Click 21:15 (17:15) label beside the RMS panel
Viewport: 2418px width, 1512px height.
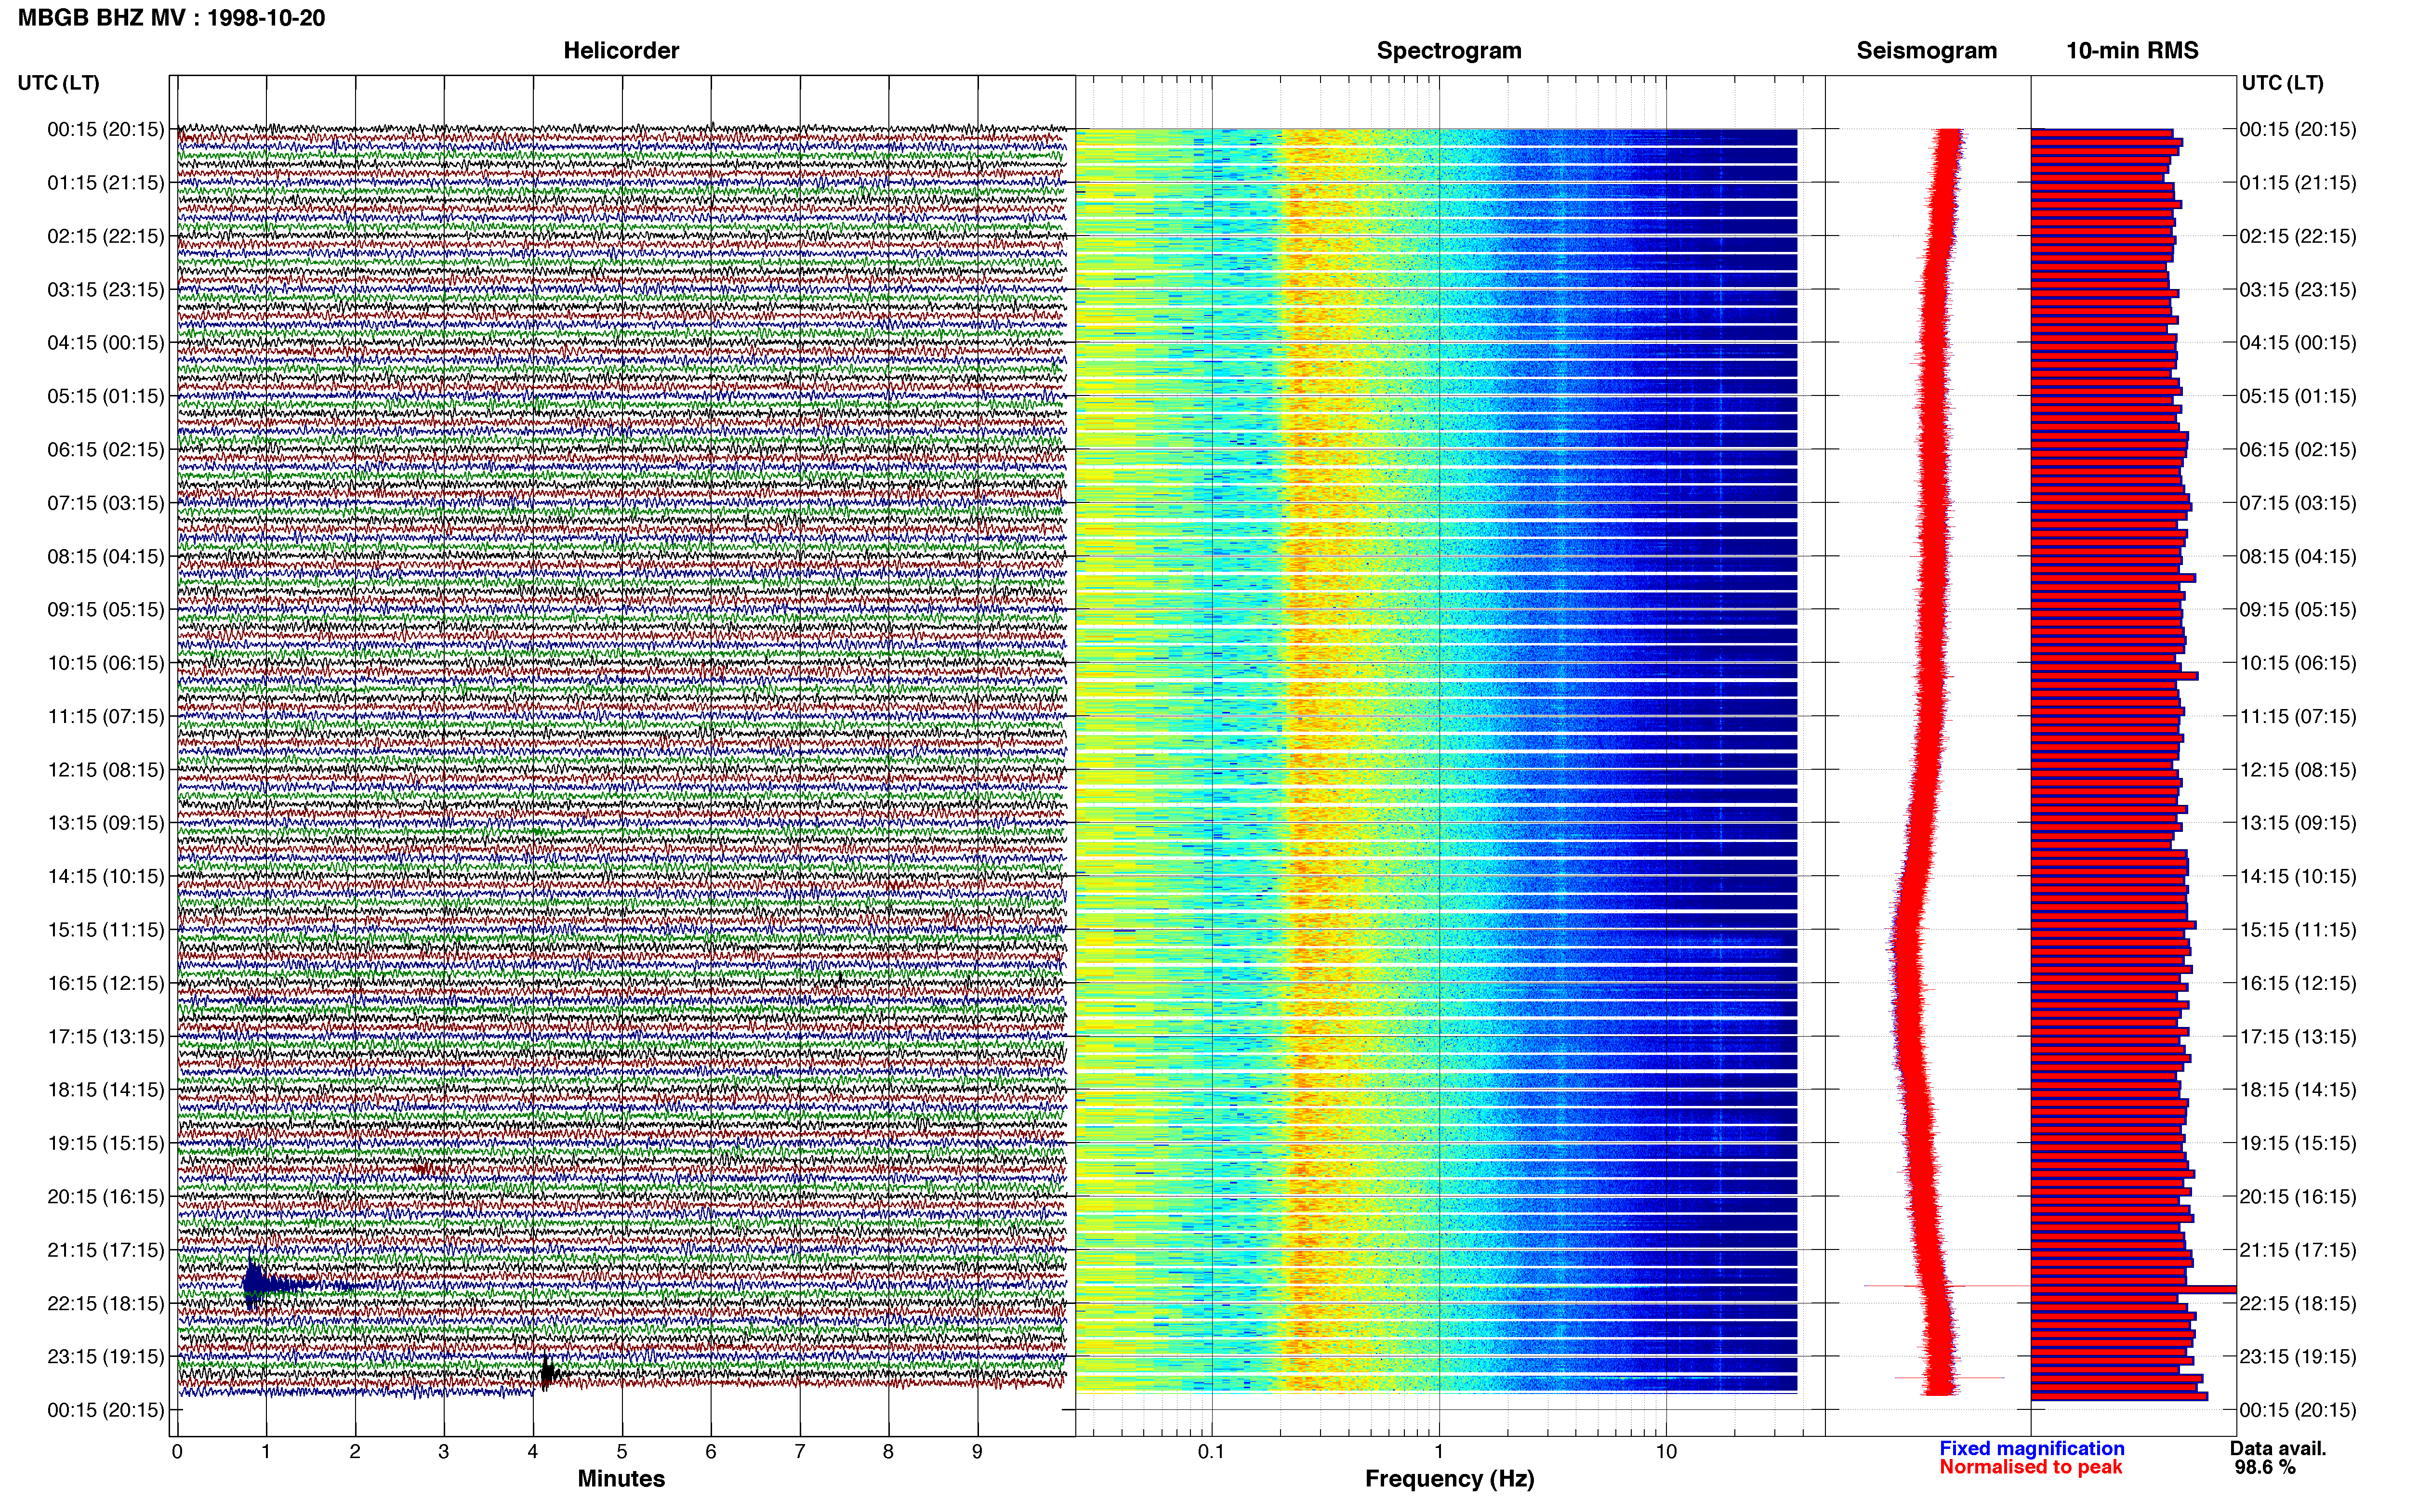(x=2298, y=1250)
